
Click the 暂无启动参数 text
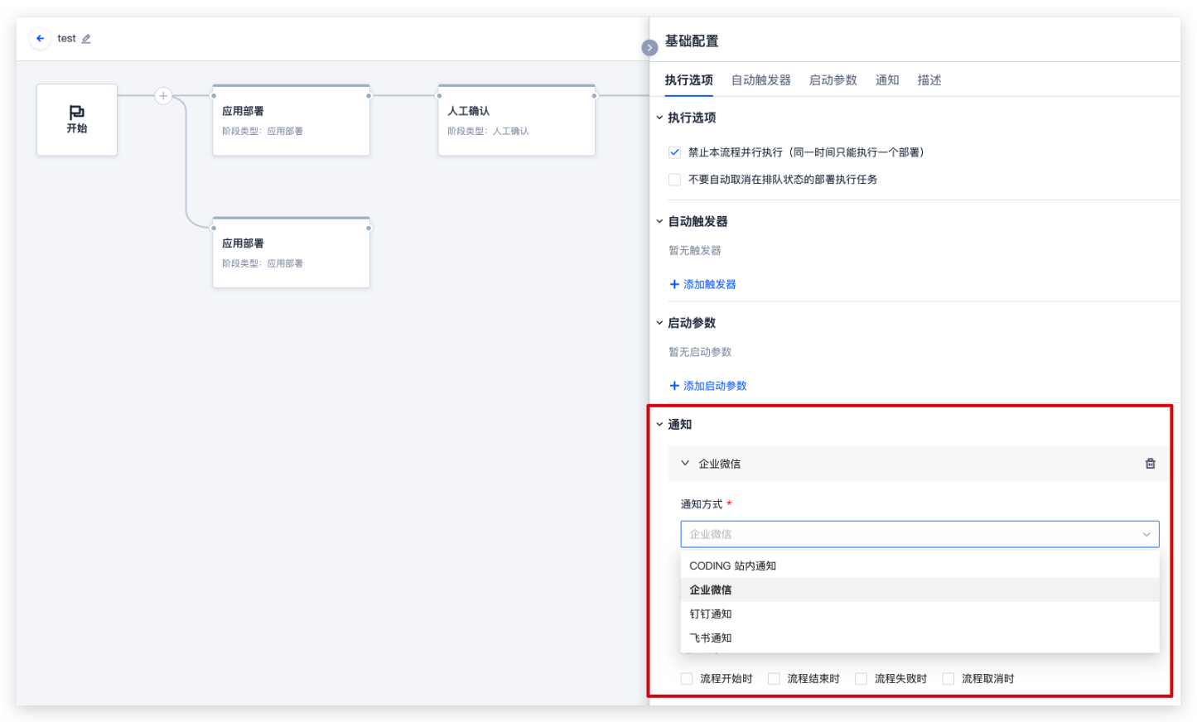point(700,353)
